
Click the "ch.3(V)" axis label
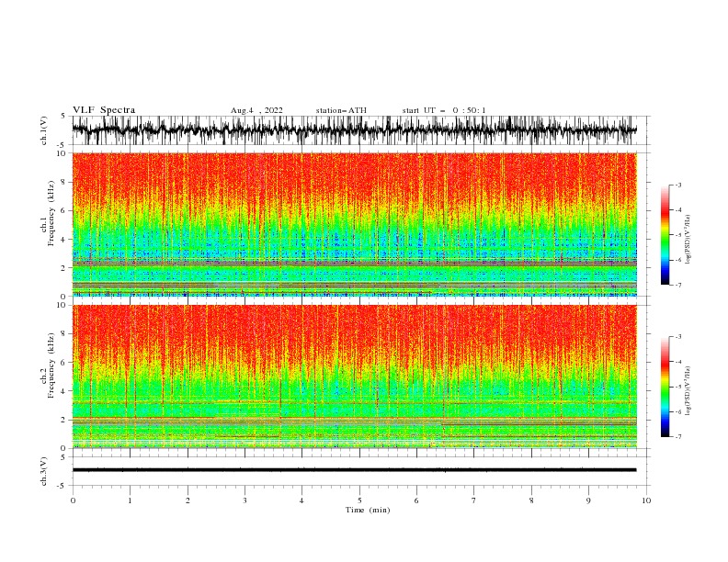point(44,471)
